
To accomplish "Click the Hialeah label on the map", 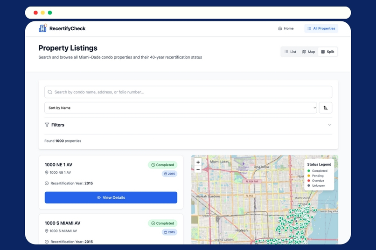I will pos(241,230).
